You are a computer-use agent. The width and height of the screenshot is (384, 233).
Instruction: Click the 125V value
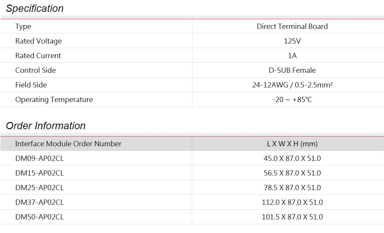pyautogui.click(x=292, y=41)
